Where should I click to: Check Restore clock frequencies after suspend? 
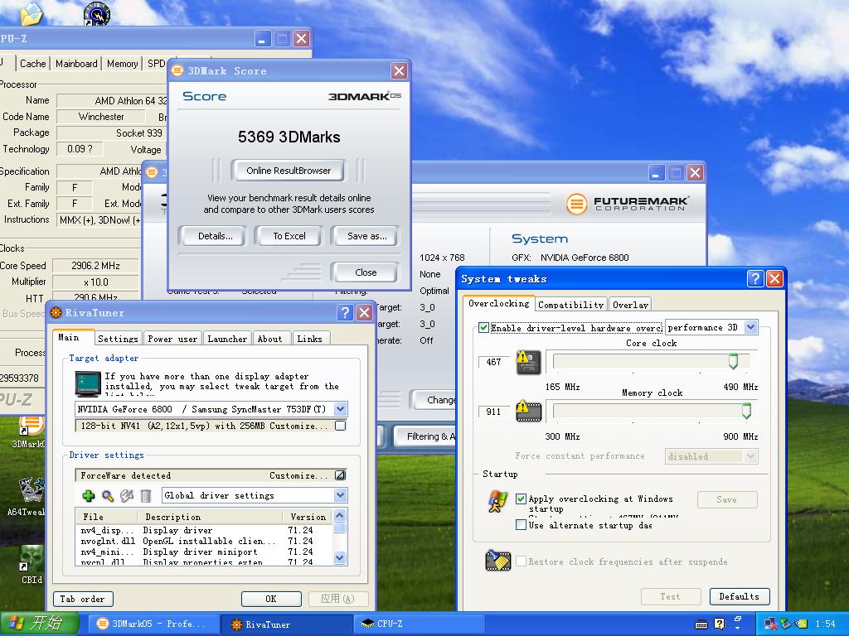point(521,561)
